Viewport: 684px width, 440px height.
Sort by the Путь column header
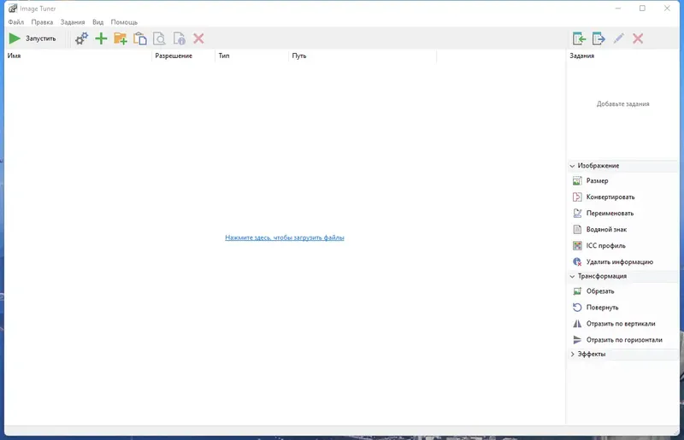point(298,56)
